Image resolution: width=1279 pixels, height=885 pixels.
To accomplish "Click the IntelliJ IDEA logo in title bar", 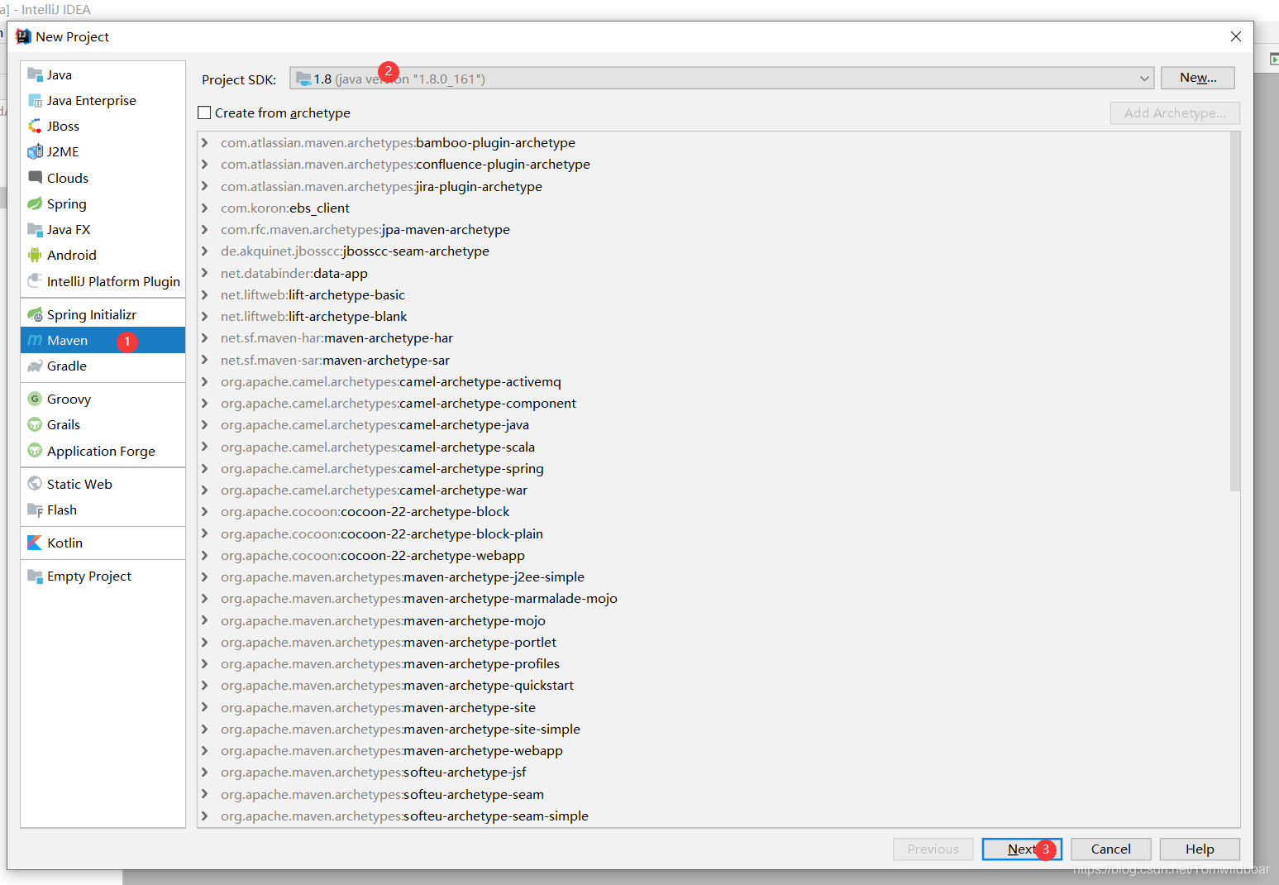I will pos(23,36).
